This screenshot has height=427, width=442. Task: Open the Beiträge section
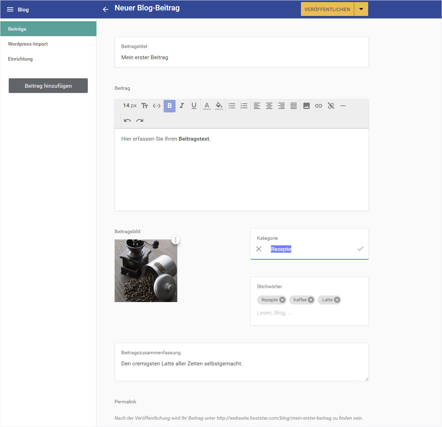tap(48, 29)
